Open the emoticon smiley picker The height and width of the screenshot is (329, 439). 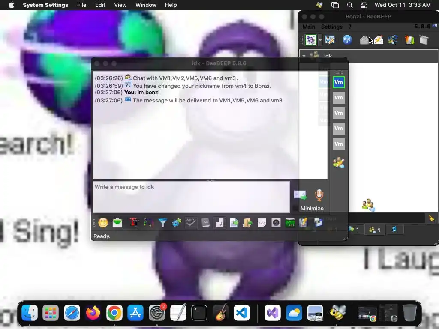pyautogui.click(x=103, y=223)
